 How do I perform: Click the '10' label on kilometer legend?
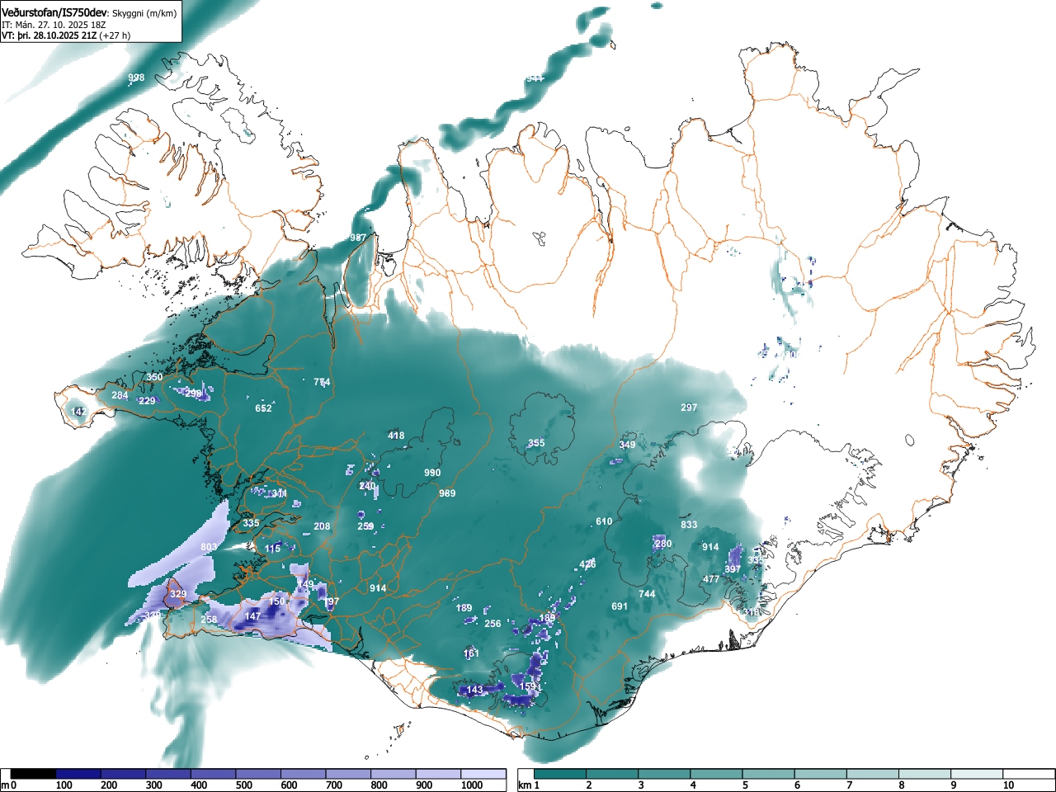(x=1007, y=785)
